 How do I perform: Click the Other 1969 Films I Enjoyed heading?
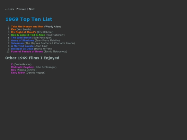tap(32, 58)
